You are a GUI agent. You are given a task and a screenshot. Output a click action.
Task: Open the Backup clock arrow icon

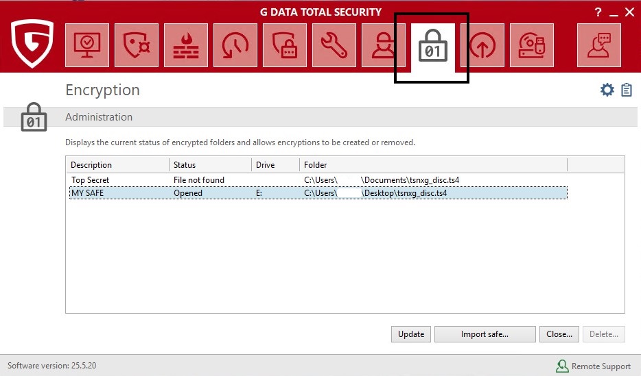point(235,45)
